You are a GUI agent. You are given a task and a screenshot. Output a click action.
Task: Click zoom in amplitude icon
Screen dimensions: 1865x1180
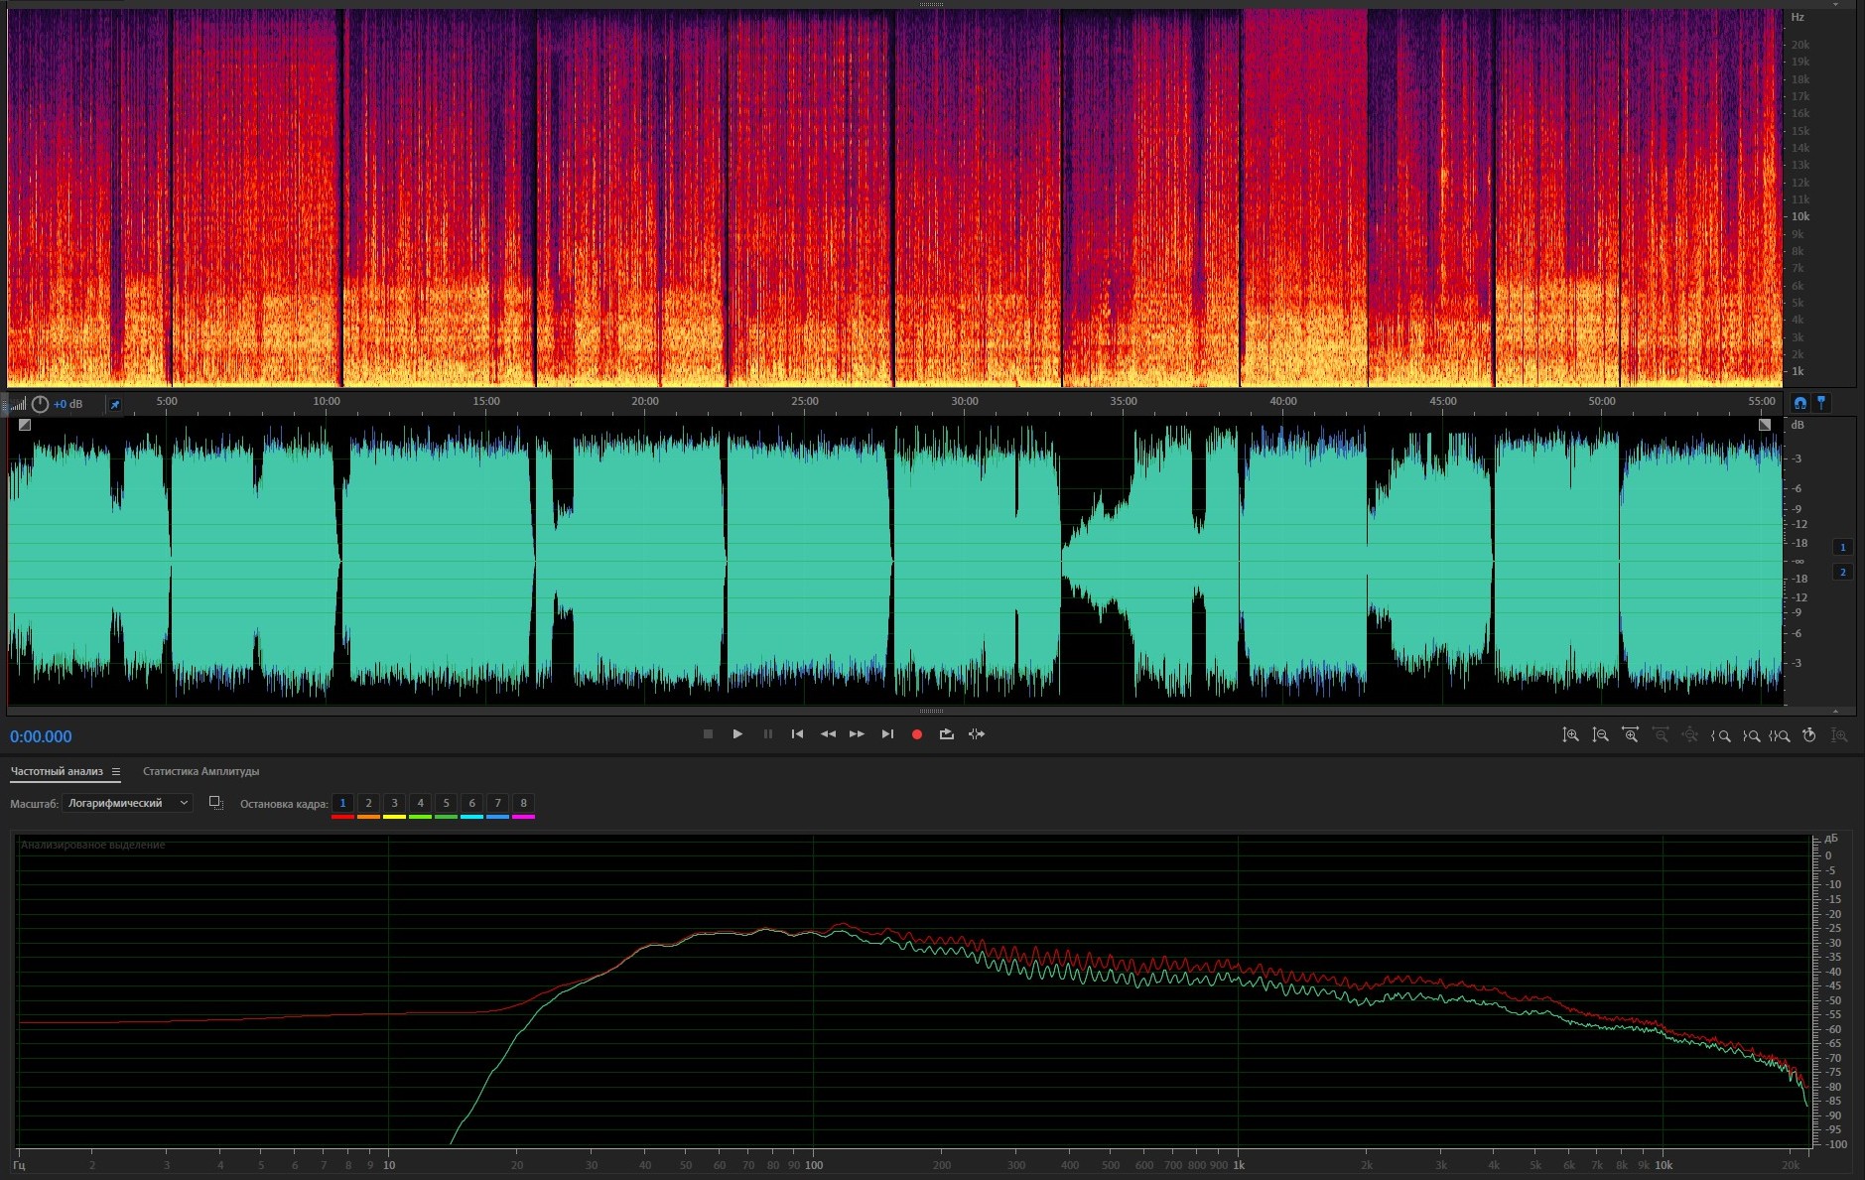pyautogui.click(x=1570, y=735)
